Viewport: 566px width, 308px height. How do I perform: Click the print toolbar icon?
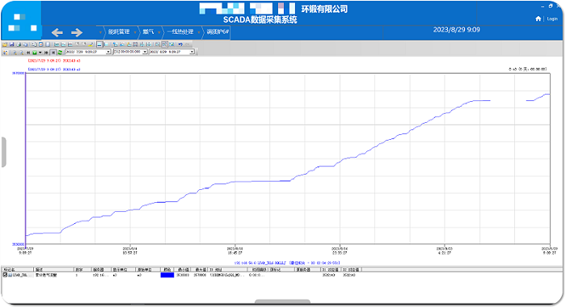pyautogui.click(x=19, y=44)
